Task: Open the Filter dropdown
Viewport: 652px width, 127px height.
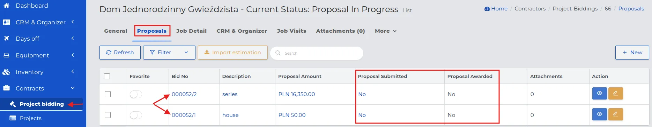Action: (x=169, y=53)
